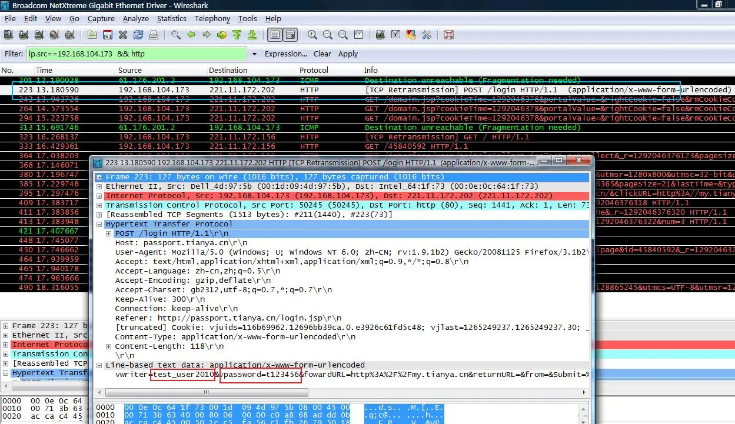Expand the Ethernet II tree node
This screenshot has width=735, height=424.
coord(99,186)
